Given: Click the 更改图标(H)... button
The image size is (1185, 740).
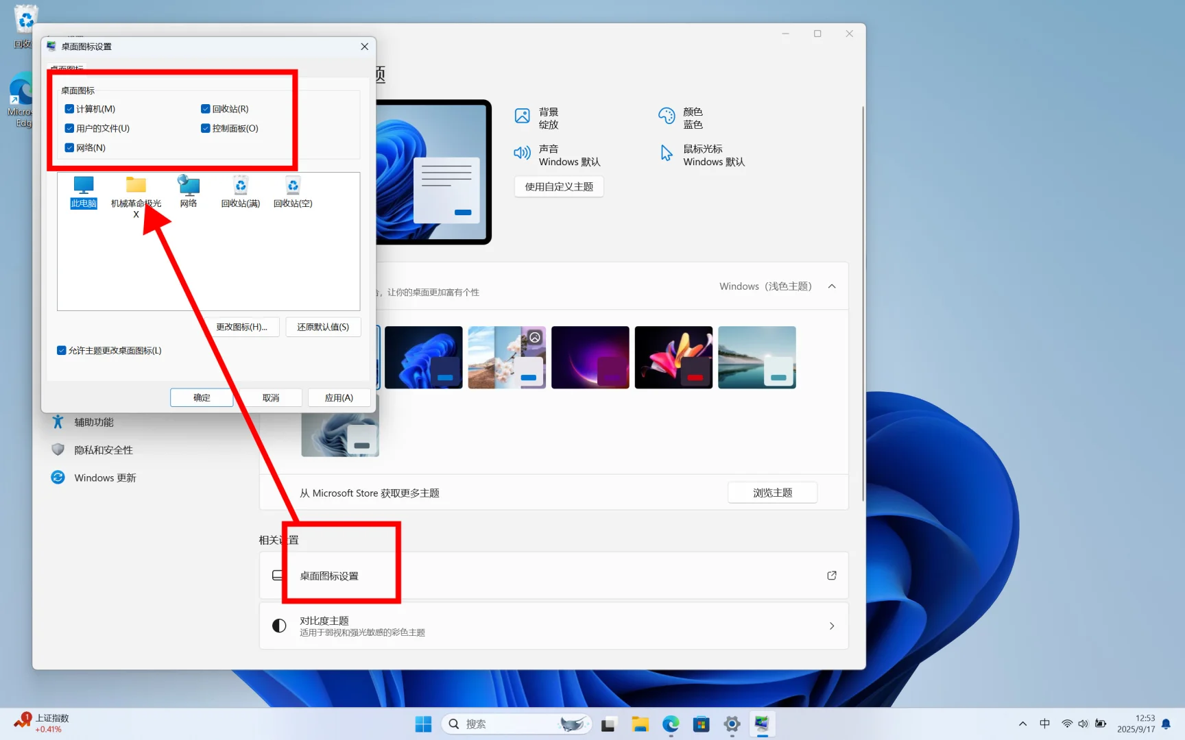Looking at the screenshot, I should pyautogui.click(x=242, y=327).
